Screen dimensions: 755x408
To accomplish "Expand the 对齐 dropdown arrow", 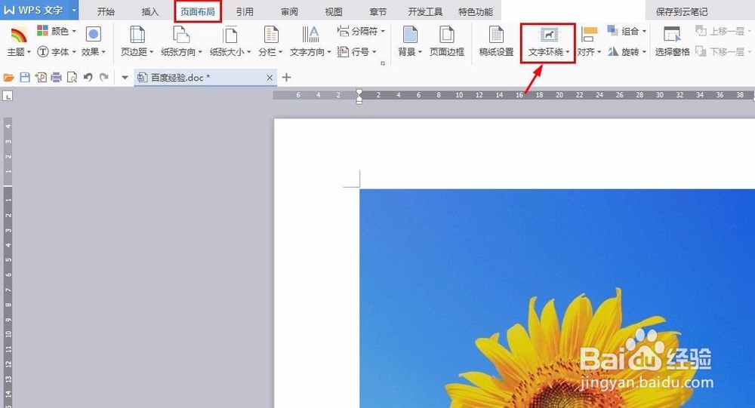I will click(599, 52).
